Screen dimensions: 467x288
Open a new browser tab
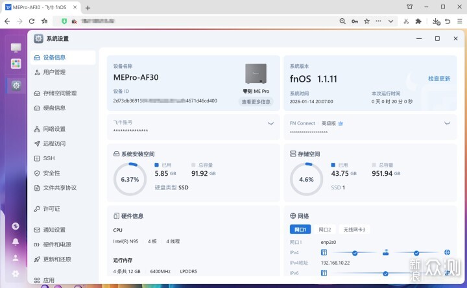88,8
